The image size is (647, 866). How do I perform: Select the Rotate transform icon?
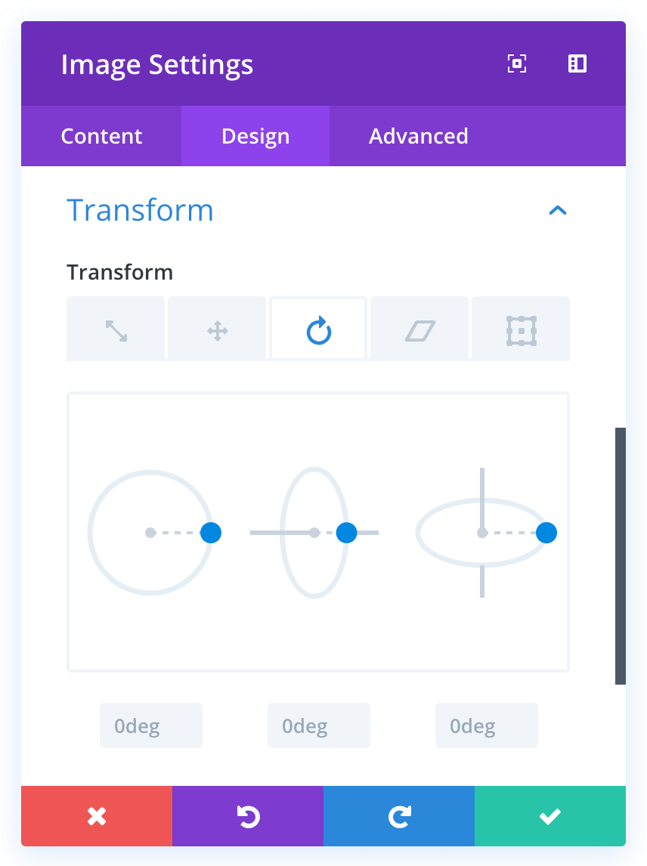pos(319,330)
